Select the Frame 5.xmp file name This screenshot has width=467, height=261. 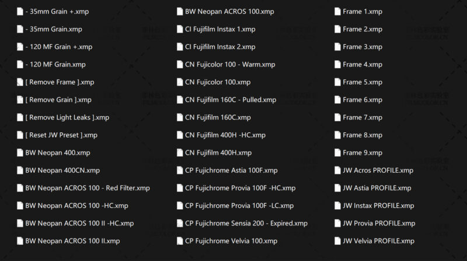tap(363, 82)
